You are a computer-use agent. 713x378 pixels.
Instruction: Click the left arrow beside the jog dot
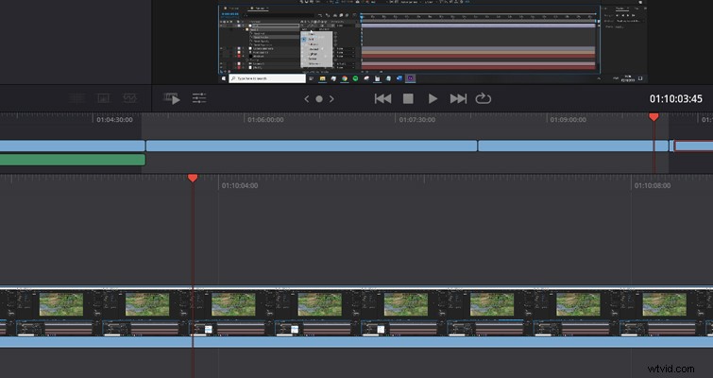307,98
